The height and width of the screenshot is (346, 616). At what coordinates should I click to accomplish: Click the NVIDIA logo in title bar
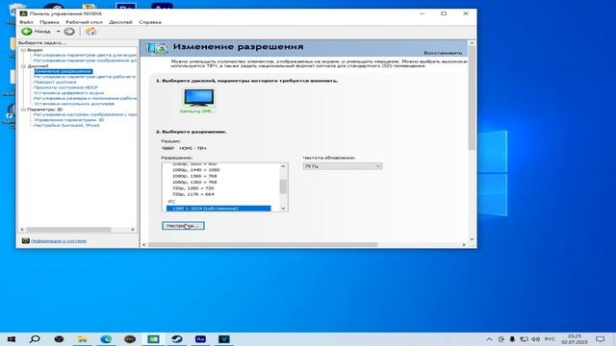click(23, 13)
